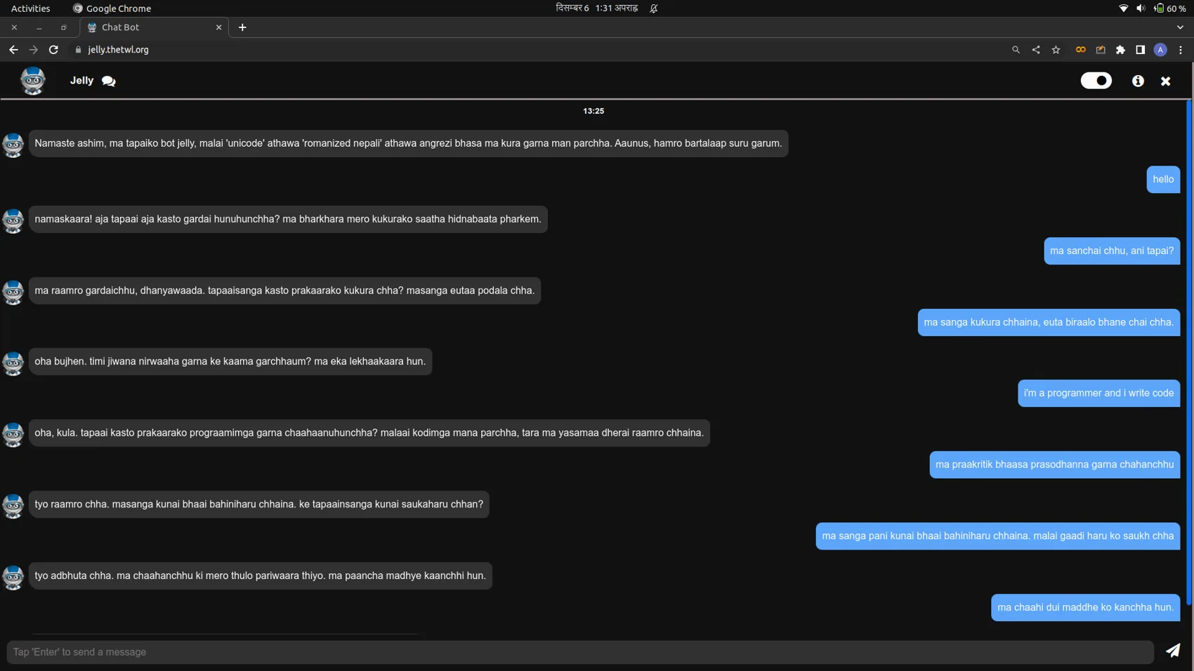View site info via the lock icon
This screenshot has width=1194, height=671.
coord(78,50)
